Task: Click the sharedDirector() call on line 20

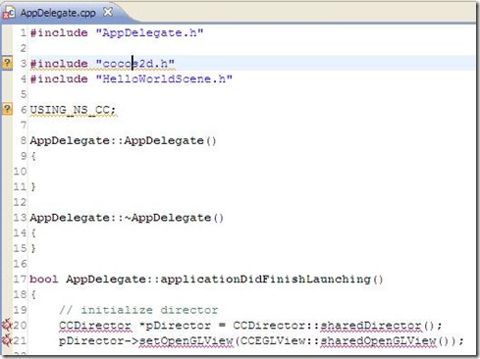Action: (377, 326)
